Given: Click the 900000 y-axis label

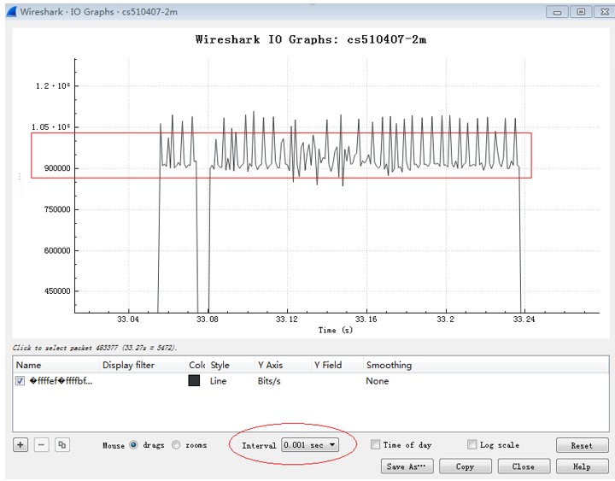Looking at the screenshot, I should pos(57,168).
